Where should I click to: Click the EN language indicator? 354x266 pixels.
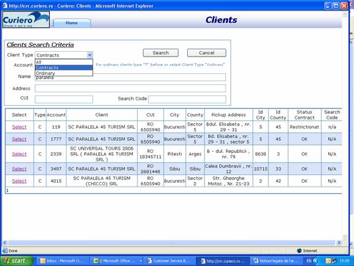[x=308, y=261]
